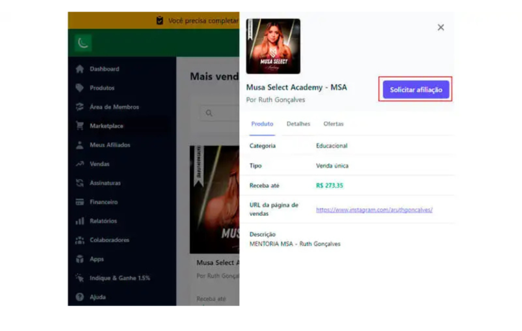This screenshot has height=331, width=522.
Task: Open the Instagram sales page link
Action: 374,210
